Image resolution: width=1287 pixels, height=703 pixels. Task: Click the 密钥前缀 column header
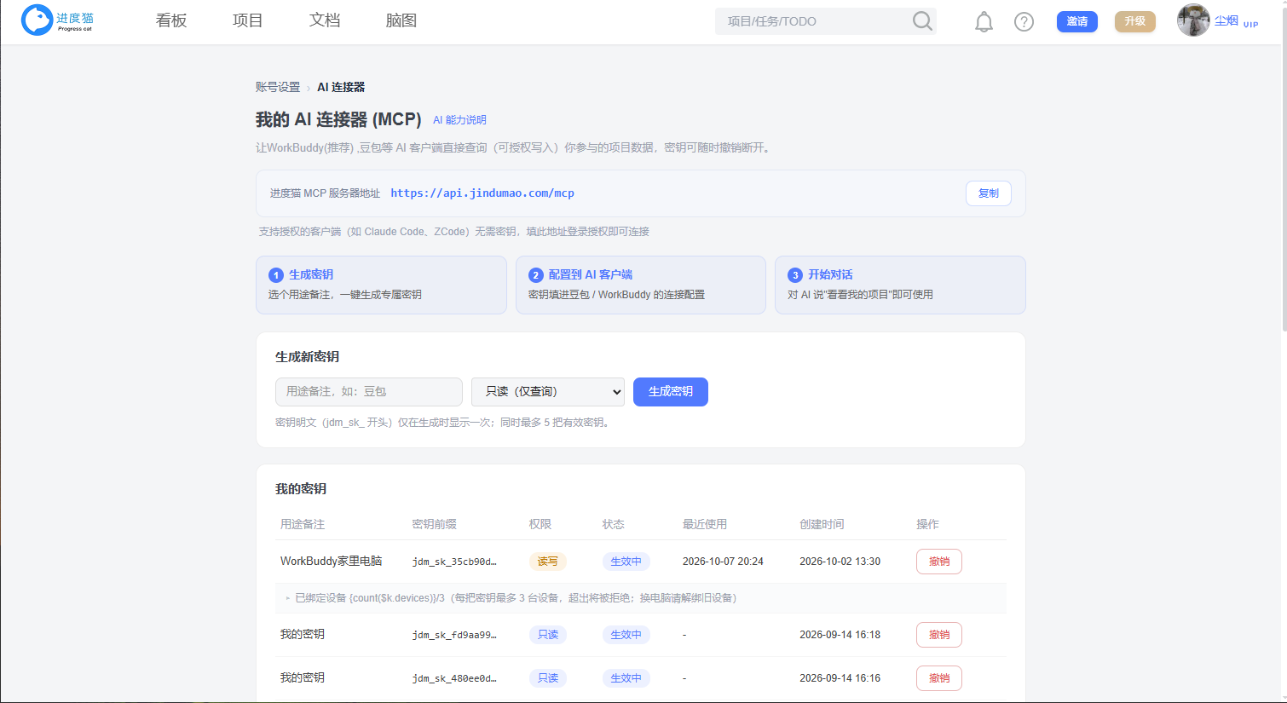434,524
